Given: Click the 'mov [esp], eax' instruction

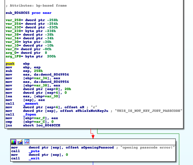Looking at the screenshot, I should (25, 100).
